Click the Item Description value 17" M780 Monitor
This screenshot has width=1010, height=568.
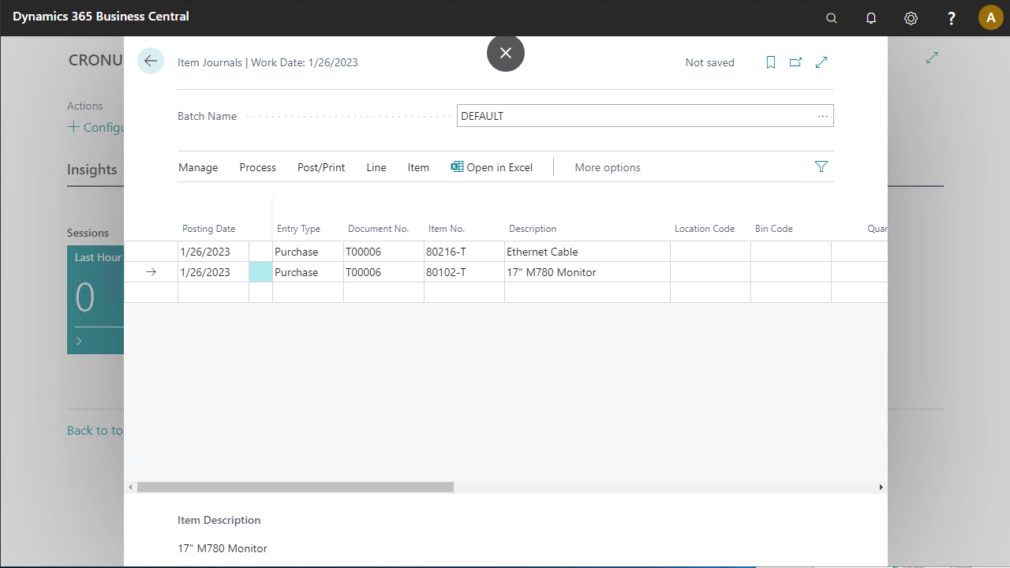pos(223,548)
